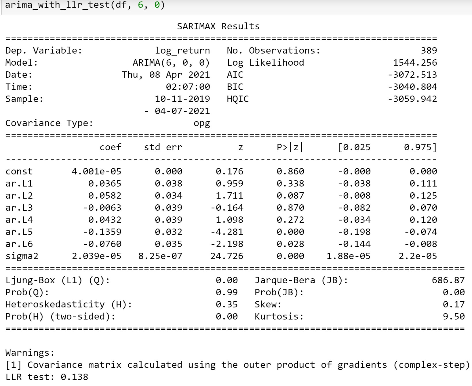Click the sigma2 row label
Image resolution: width=472 pixels, height=386 pixels.
(22, 256)
